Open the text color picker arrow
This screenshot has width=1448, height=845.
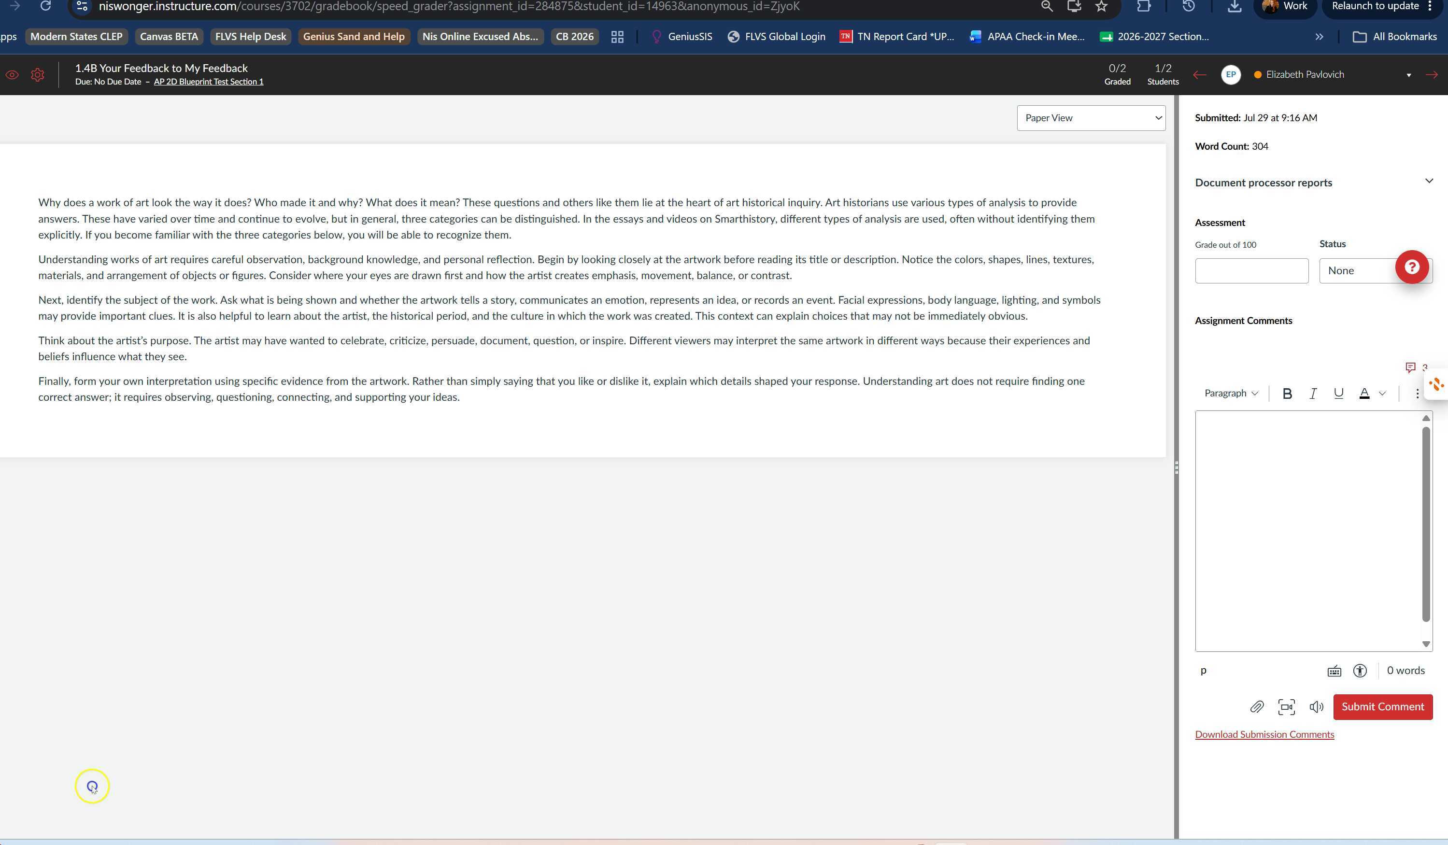[x=1382, y=394]
